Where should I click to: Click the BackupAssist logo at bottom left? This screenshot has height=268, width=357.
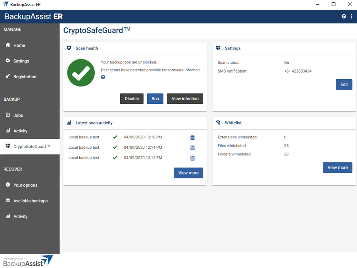[28, 261]
